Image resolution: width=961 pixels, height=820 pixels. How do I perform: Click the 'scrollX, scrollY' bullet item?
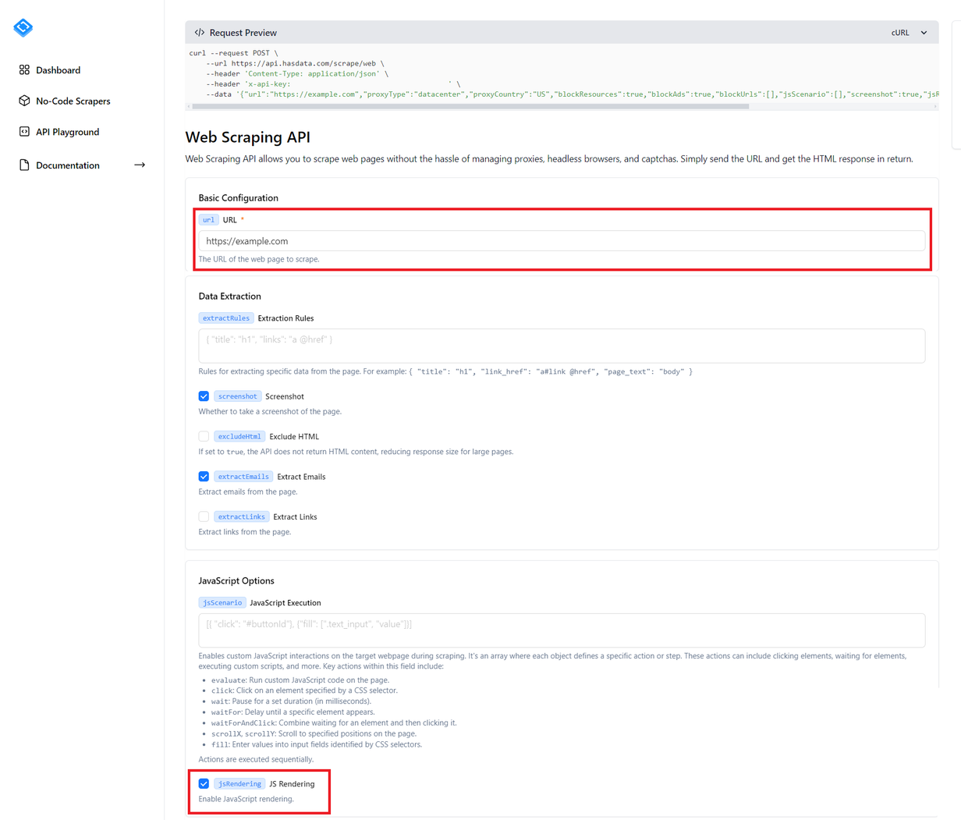[314, 733]
